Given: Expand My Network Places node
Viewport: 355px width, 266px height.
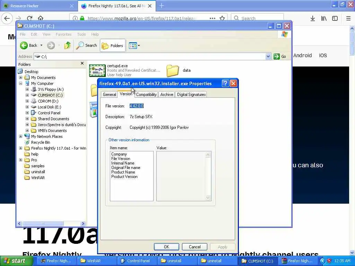Looking at the screenshot, I should coord(20,136).
